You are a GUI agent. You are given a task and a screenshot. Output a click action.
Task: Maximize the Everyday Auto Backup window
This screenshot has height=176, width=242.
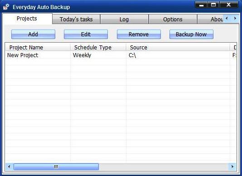[x=213, y=5]
